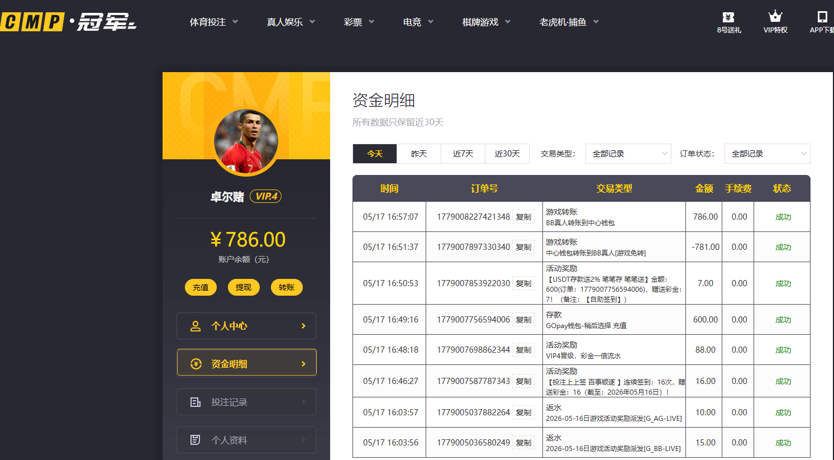Copy order number 1779007897330340
This screenshot has height=460, width=834.
pyautogui.click(x=523, y=247)
